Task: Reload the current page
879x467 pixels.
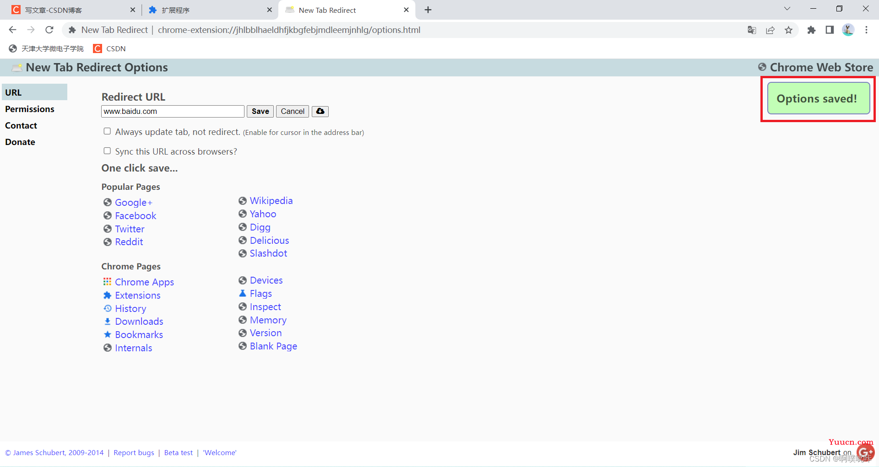Action: tap(49, 30)
